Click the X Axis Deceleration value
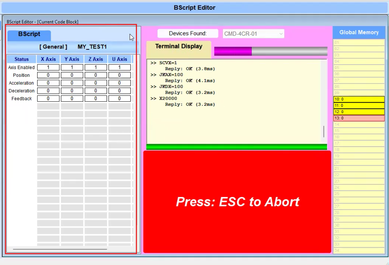 (x=48, y=91)
